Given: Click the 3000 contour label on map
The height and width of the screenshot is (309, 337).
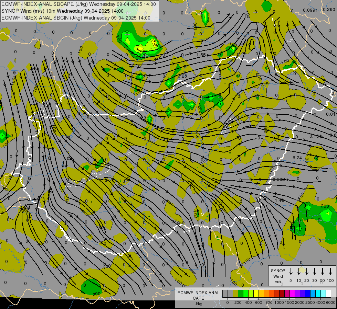Looking at the screenshot, I should pyautogui.click(x=141, y=55).
